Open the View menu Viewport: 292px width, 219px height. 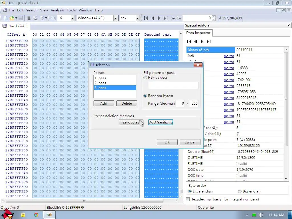coord(44,10)
